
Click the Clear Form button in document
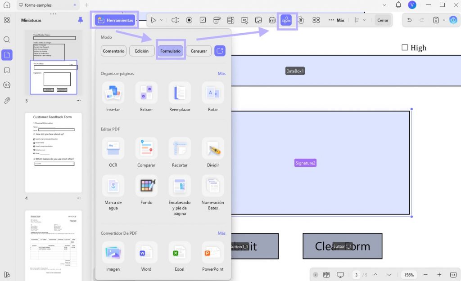tap(343, 246)
